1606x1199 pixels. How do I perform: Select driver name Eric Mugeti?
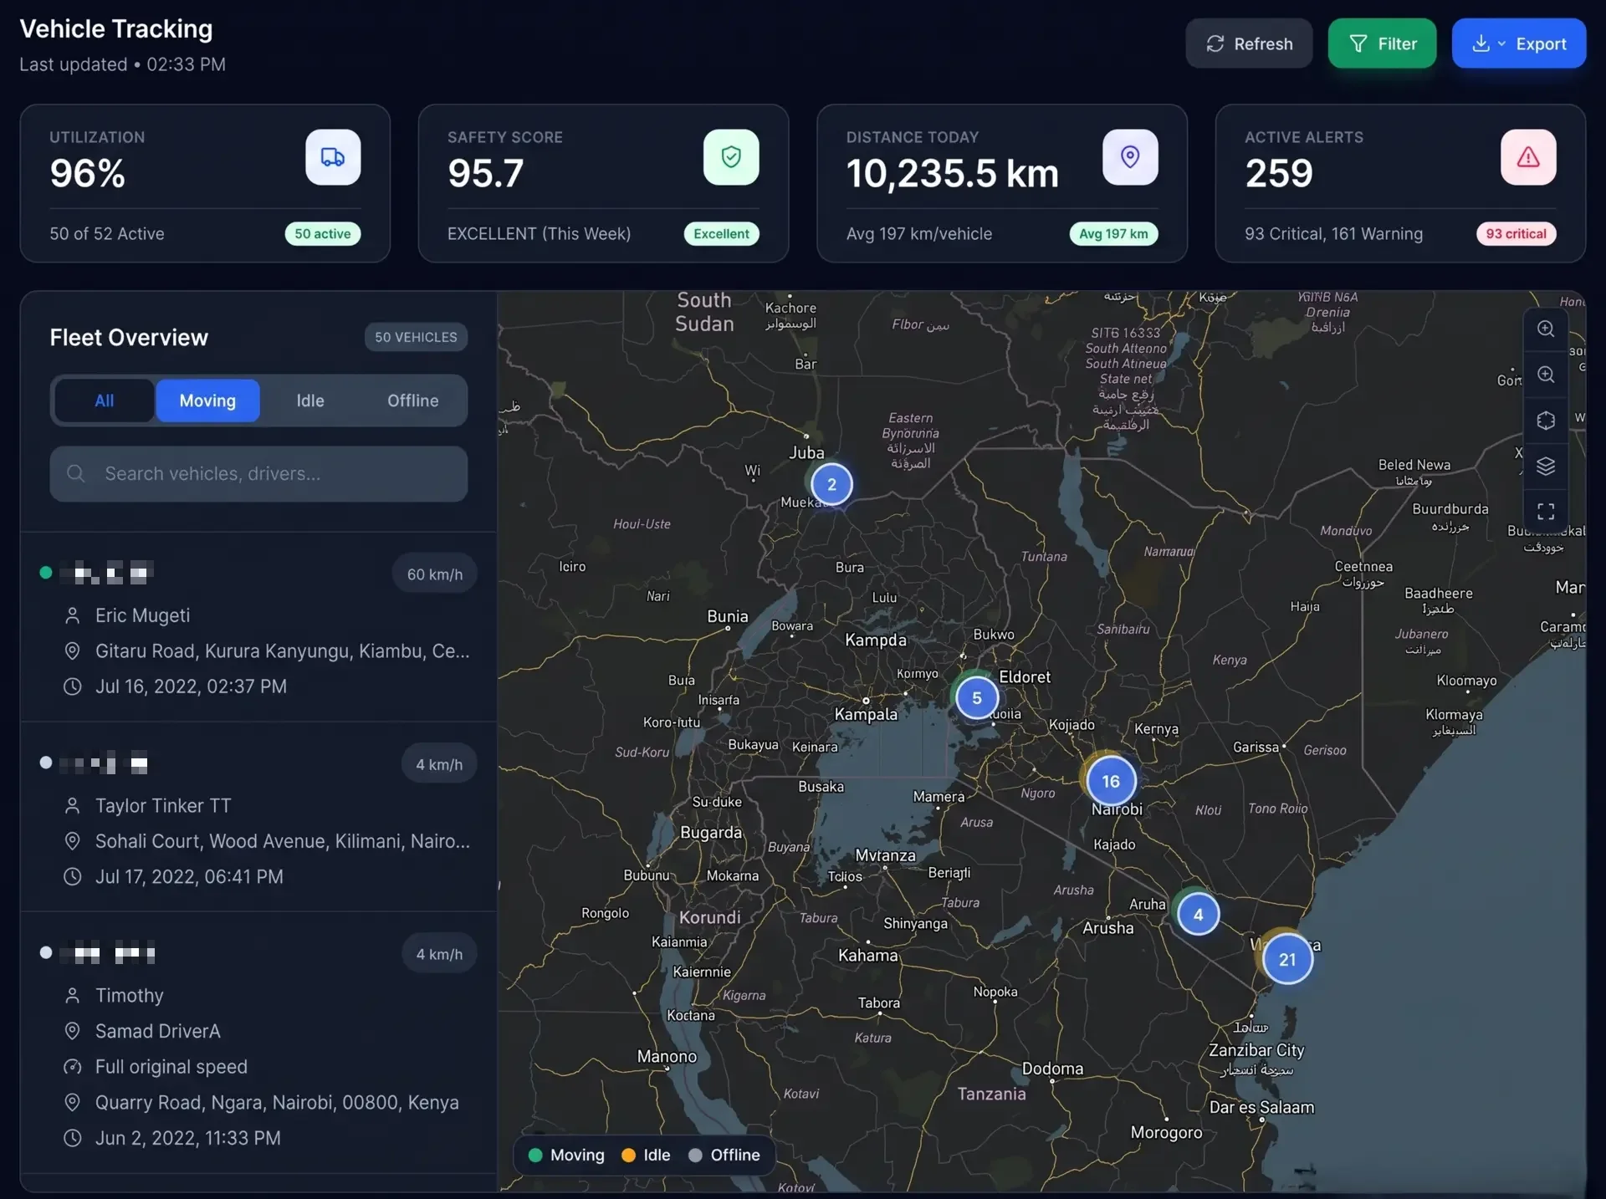[142, 615]
